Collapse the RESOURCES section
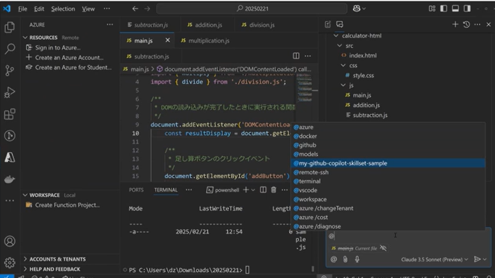The image size is (495, 278). pyautogui.click(x=25, y=38)
